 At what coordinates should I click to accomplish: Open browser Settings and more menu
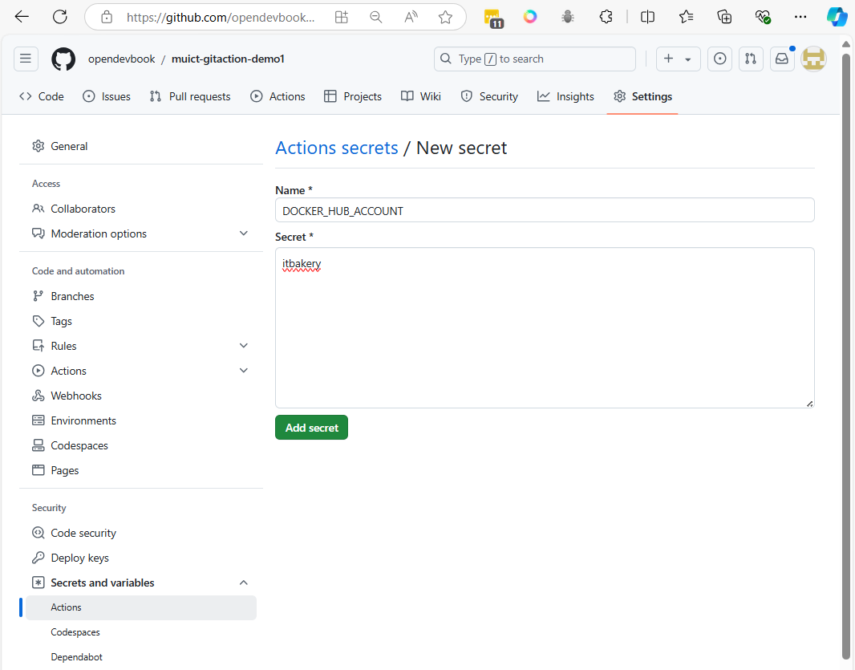800,17
